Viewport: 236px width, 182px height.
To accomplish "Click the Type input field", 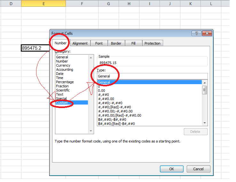I will point(152,76).
